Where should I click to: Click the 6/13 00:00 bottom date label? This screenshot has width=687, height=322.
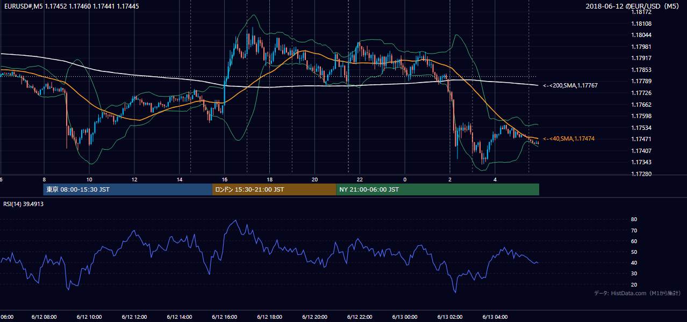405,317
